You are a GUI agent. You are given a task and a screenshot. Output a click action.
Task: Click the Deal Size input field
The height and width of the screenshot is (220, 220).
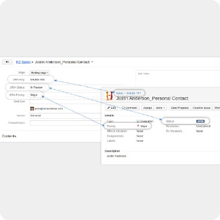pyautogui.click(x=65, y=101)
